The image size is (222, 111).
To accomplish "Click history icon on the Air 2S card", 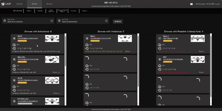I will tap(14, 90).
